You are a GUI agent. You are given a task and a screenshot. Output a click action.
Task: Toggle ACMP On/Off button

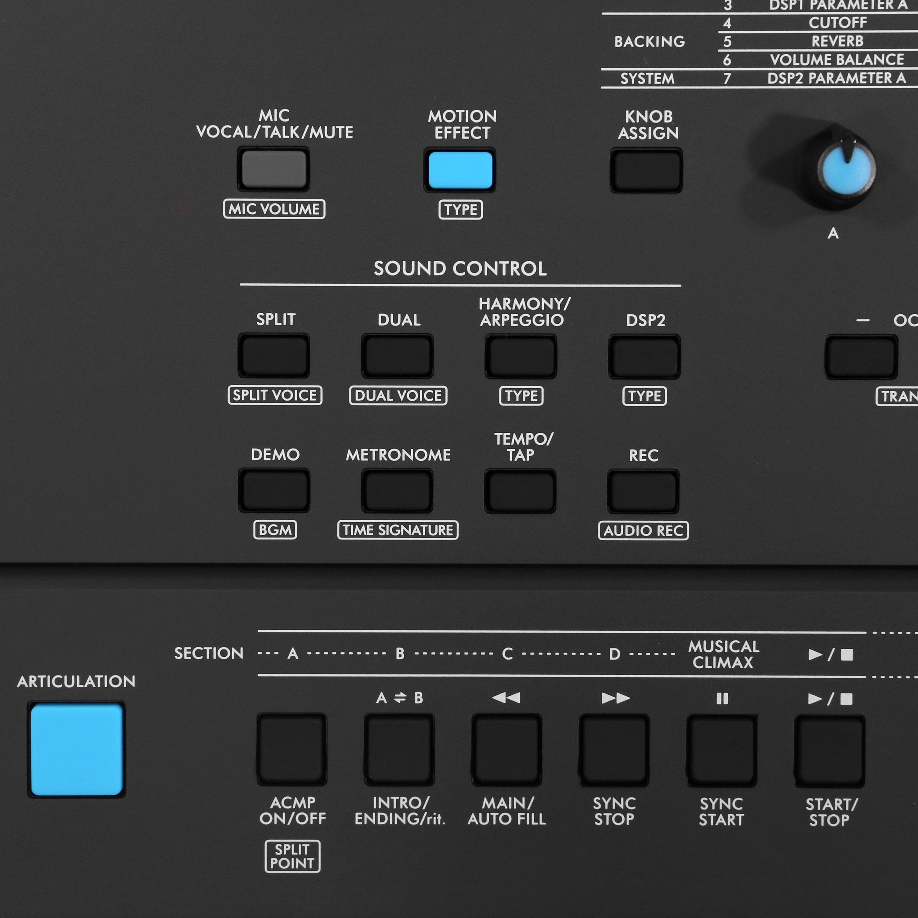(292, 749)
